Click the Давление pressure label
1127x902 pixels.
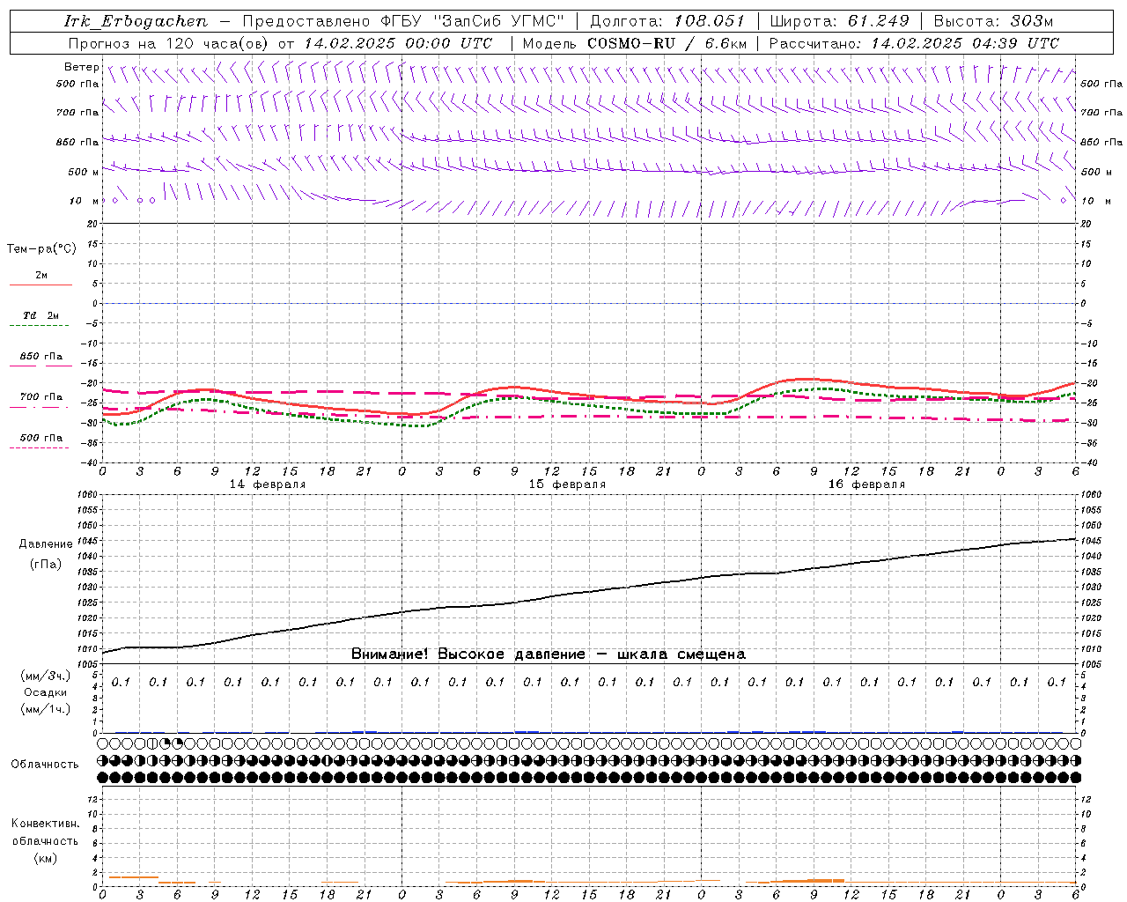(46, 544)
